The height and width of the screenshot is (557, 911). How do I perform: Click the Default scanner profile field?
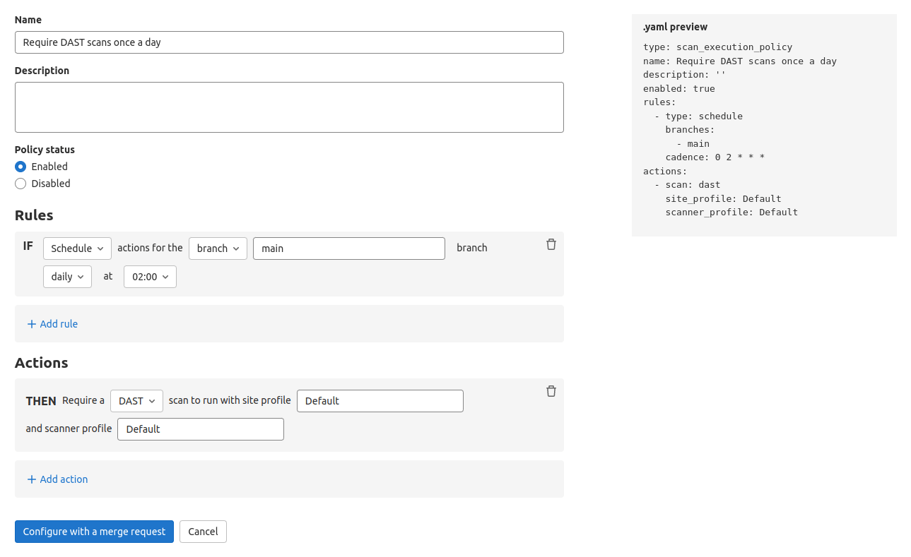coord(200,429)
